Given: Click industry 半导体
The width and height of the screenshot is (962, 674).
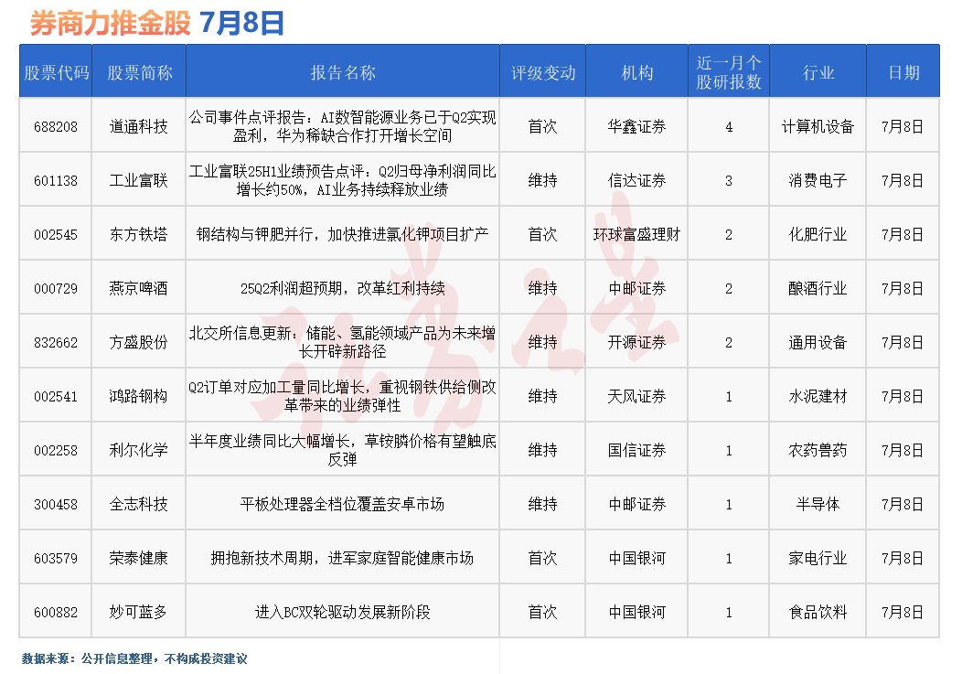Looking at the screenshot, I should 818,505.
